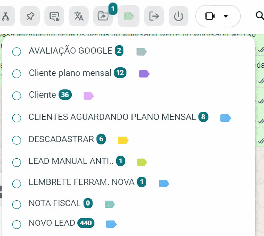264x236 pixels.
Task: Click the LEAD MANUAL ANTI.. label text
Action: pos(71,161)
